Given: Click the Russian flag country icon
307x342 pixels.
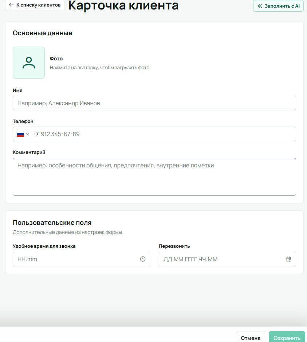Looking at the screenshot, I should [20, 134].
